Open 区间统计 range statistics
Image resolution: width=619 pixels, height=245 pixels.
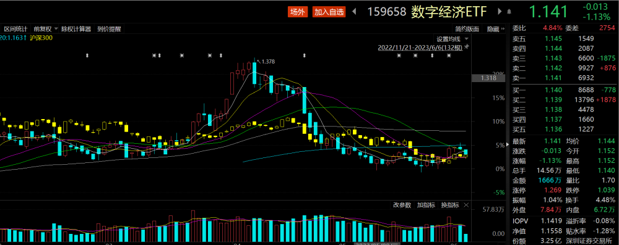click(16, 29)
